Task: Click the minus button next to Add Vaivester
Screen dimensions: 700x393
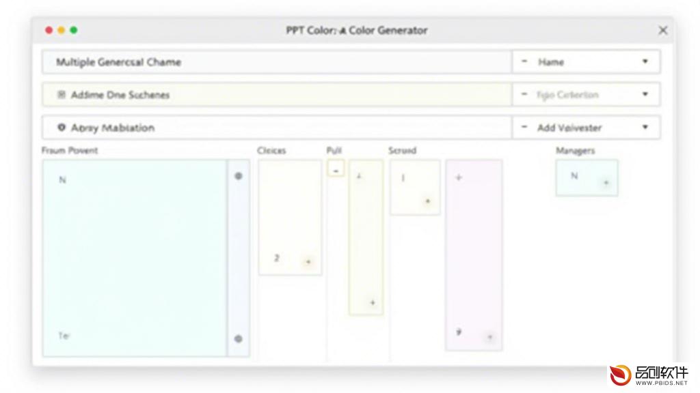Action: pyautogui.click(x=524, y=128)
